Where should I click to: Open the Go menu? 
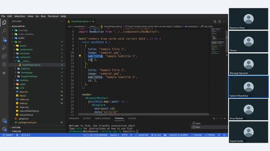tap(37, 16)
